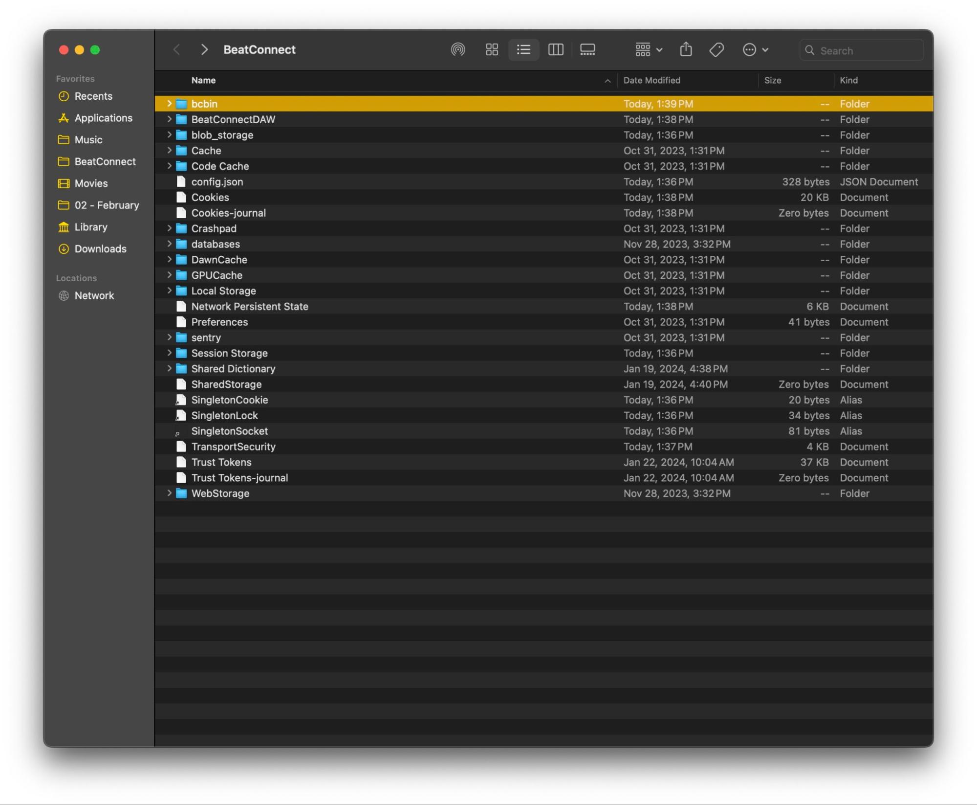Open BeatConnect in the sidebar

[x=96, y=162]
